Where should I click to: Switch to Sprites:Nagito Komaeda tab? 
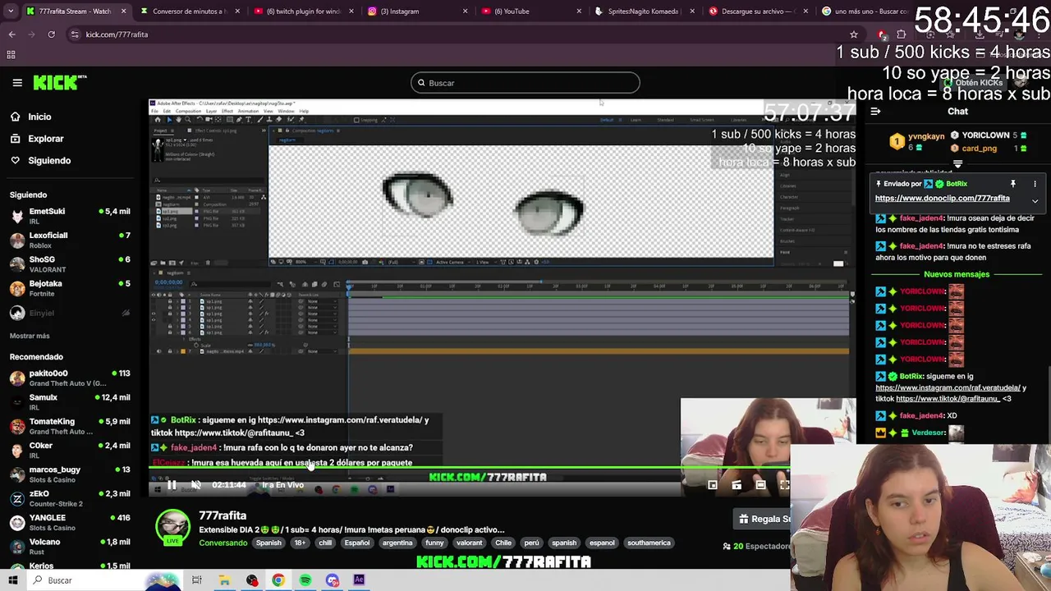coord(643,11)
